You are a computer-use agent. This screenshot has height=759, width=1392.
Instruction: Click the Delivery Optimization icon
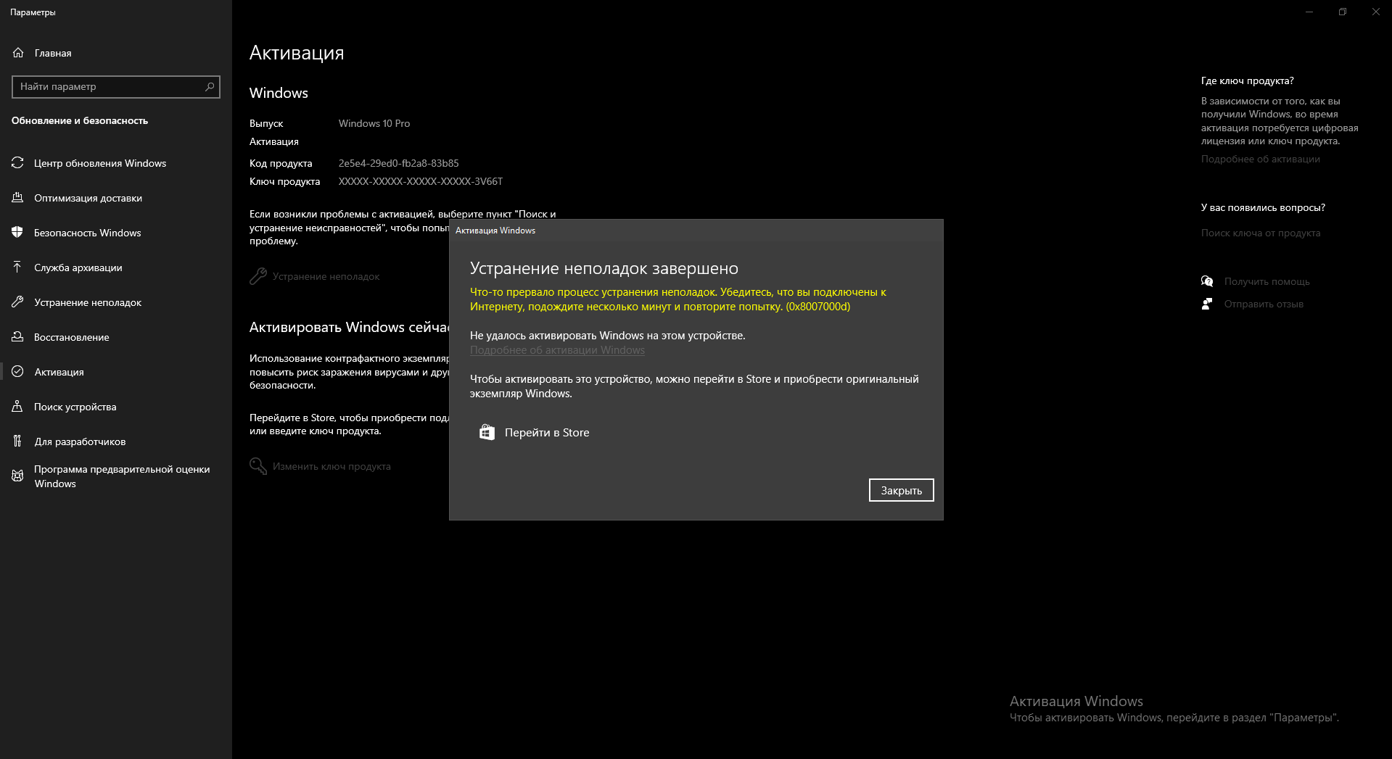[17, 198]
